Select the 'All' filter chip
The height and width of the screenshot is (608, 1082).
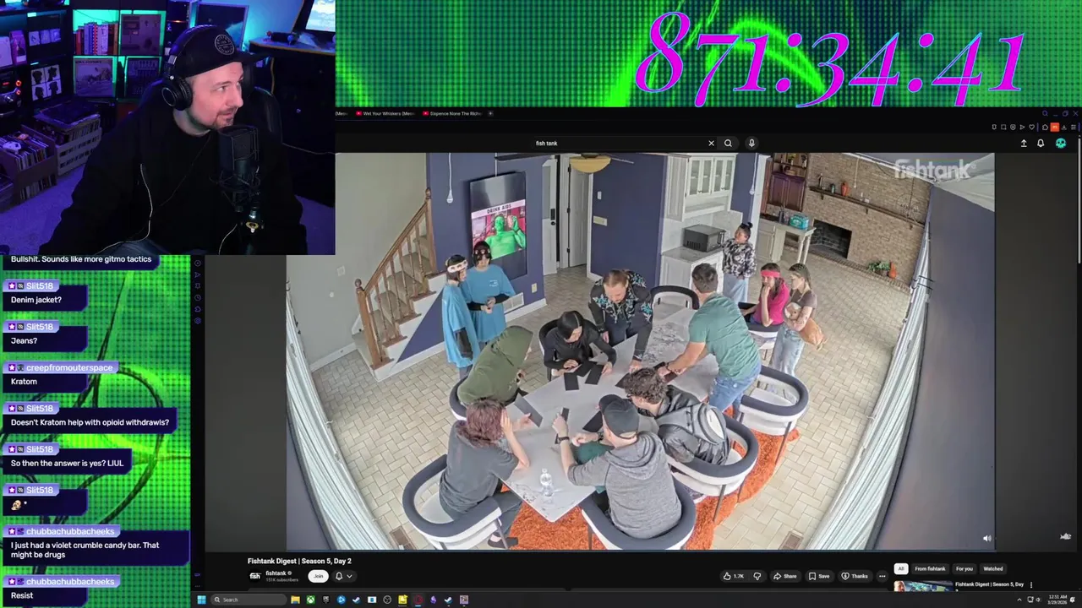[901, 568]
